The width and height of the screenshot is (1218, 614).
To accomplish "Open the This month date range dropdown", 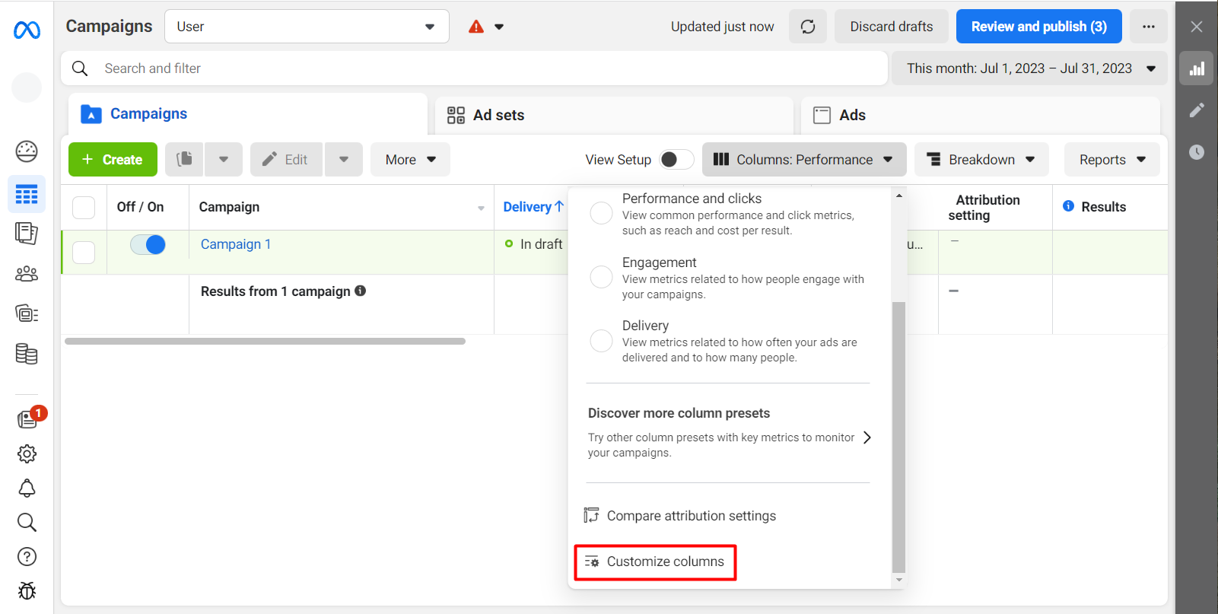I will click(x=1030, y=68).
